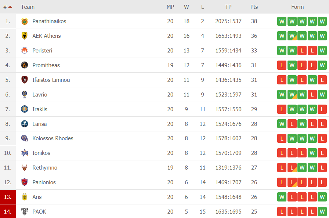Click the Peristeri club crest icon
329x218 pixels.
click(25, 51)
